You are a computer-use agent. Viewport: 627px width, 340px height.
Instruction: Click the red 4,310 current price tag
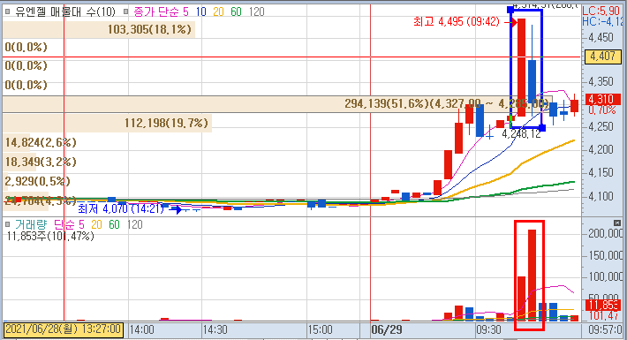[x=602, y=99]
